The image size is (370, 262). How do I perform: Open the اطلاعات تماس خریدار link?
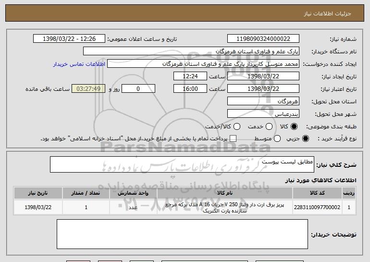[79, 64]
